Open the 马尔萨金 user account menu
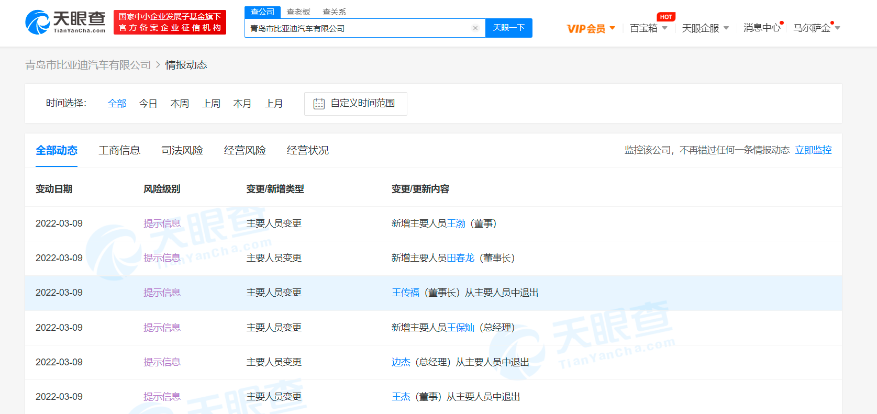This screenshot has height=414, width=877. pos(816,28)
